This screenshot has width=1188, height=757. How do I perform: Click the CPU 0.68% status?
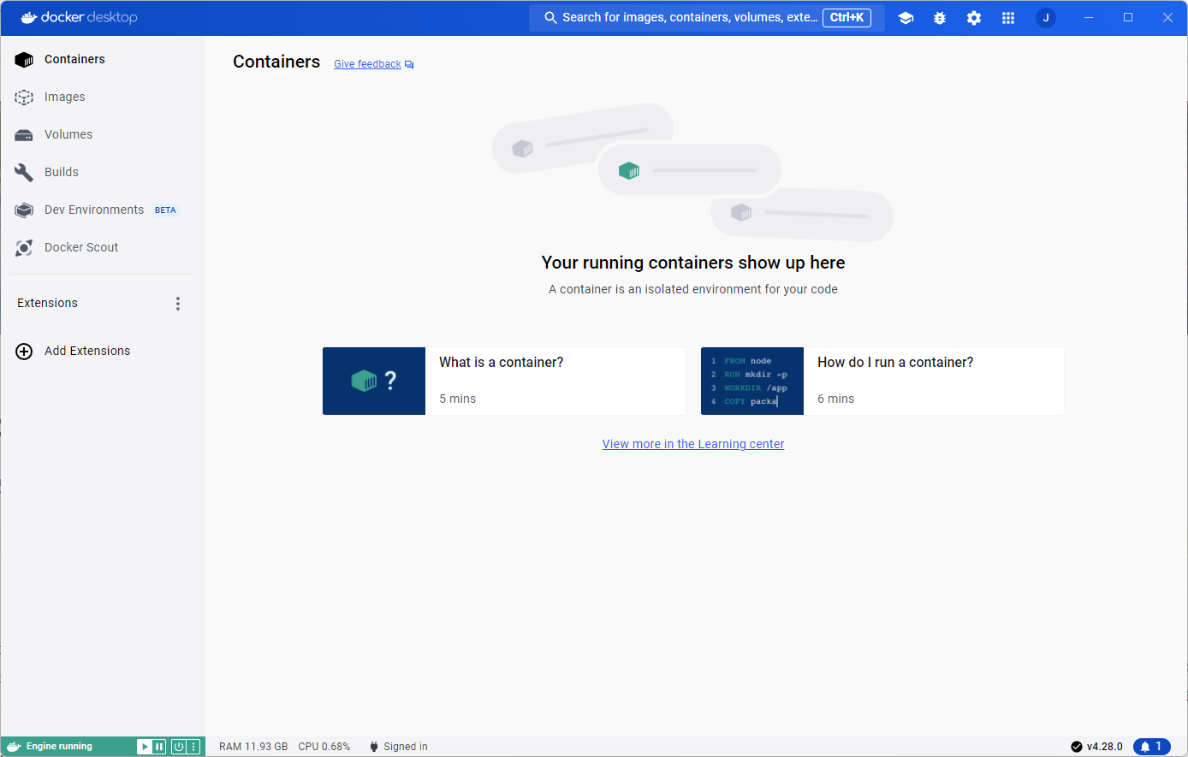(324, 747)
